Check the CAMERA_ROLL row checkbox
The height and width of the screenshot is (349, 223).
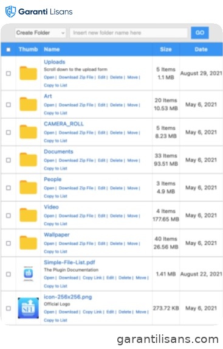pos(9,132)
